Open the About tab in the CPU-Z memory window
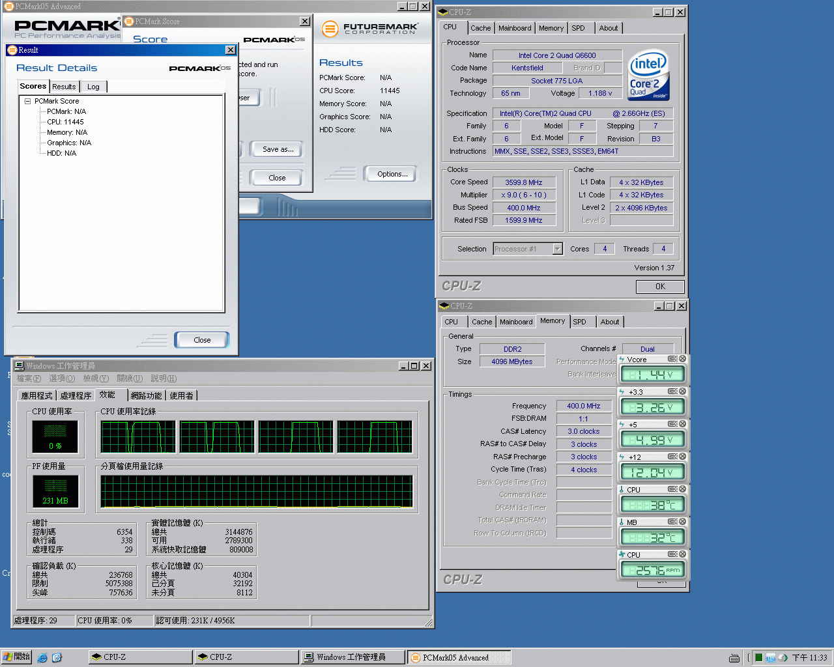This screenshot has height=667, width=834. pyautogui.click(x=610, y=322)
